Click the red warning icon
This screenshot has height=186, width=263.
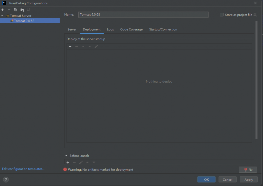click(x=65, y=170)
